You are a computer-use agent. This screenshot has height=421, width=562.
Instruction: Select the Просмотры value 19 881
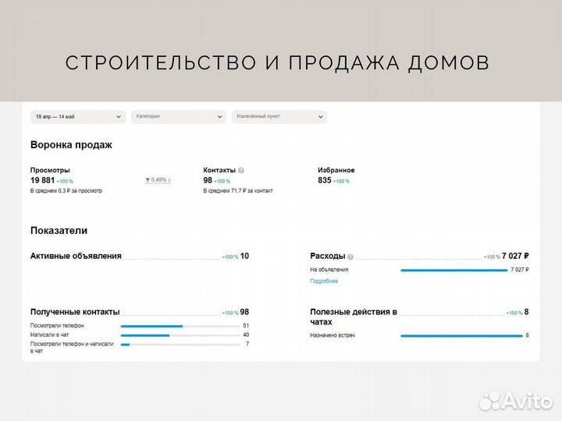click(43, 180)
